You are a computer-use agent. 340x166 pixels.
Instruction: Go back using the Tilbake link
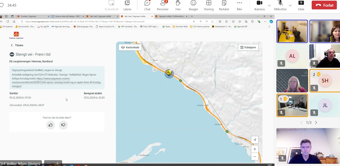(17, 45)
